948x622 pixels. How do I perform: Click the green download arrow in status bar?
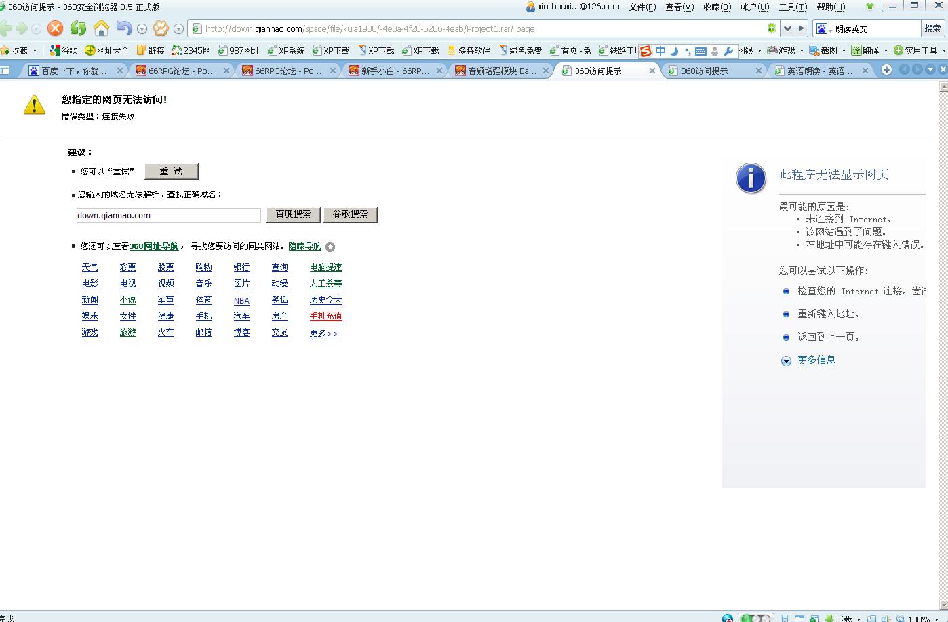coord(829,619)
